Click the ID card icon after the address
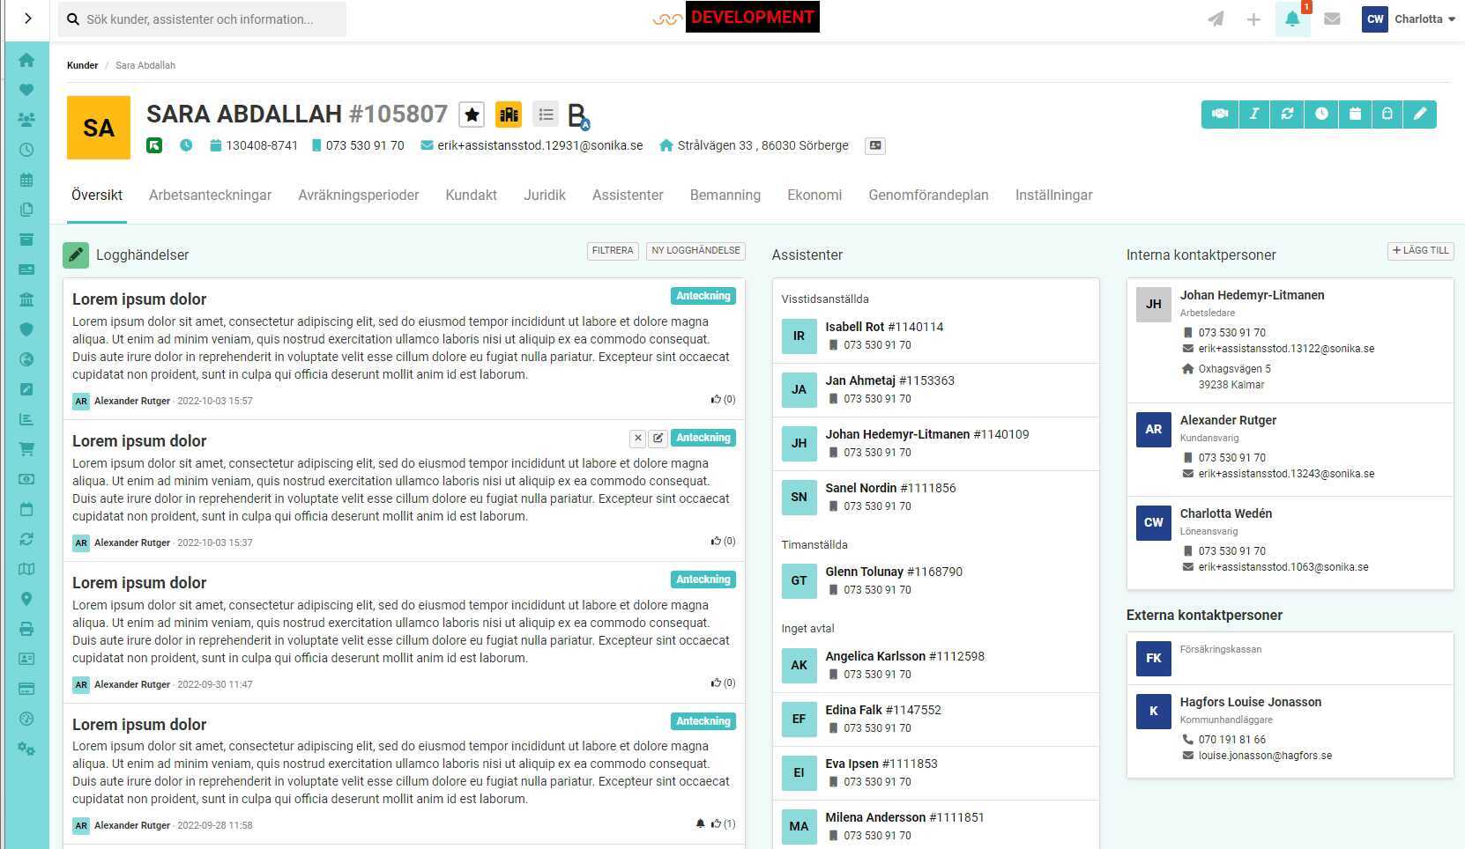The width and height of the screenshot is (1465, 849). [x=875, y=145]
